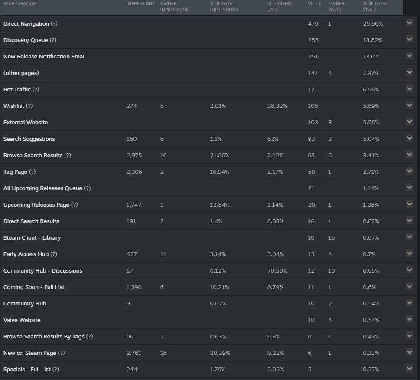The width and height of the screenshot is (420, 380).
Task: Expand the Direct Navigation row chevron
Action: point(409,23)
